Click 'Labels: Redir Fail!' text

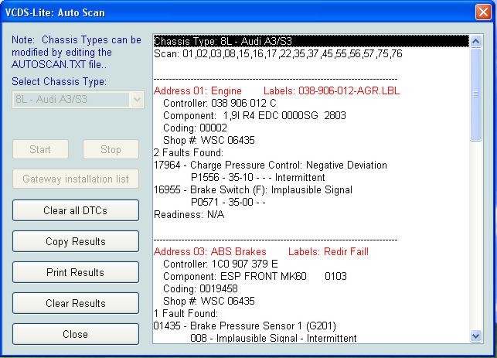click(x=328, y=252)
